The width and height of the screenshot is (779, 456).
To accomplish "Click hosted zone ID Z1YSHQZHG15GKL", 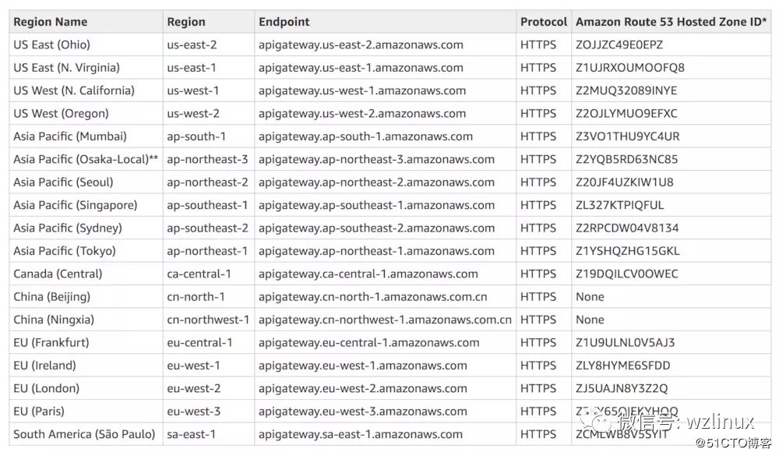I will 627,251.
